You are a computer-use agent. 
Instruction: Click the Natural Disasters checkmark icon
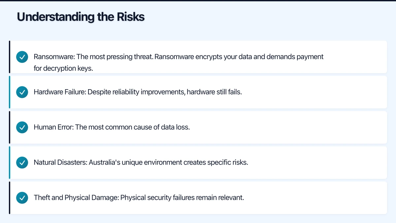[x=22, y=163]
